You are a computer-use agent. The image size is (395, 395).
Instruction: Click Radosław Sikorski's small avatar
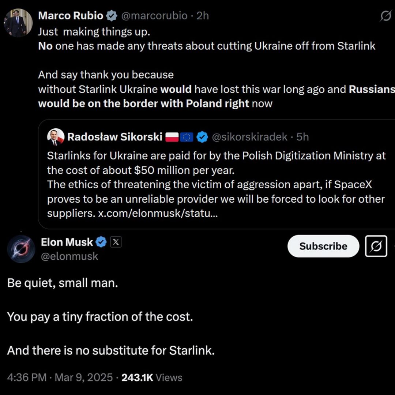(56, 137)
